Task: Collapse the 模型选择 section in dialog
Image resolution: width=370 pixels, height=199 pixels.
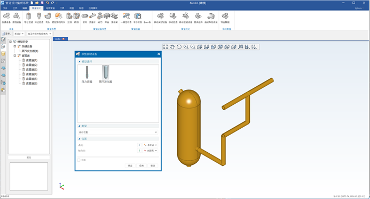Action: [79, 61]
